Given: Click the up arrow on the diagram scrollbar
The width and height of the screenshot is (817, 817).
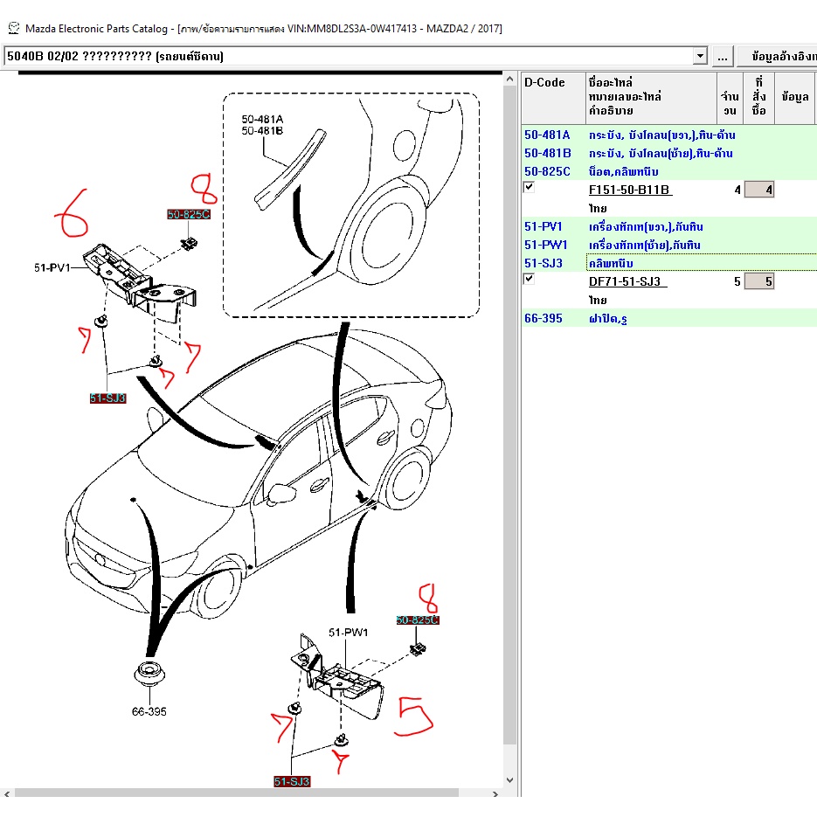Looking at the screenshot, I should (509, 78).
